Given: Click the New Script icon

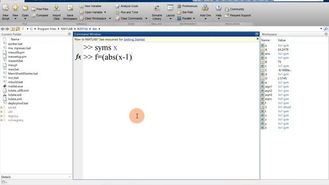Looking at the screenshot, I should click(x=6, y=8).
